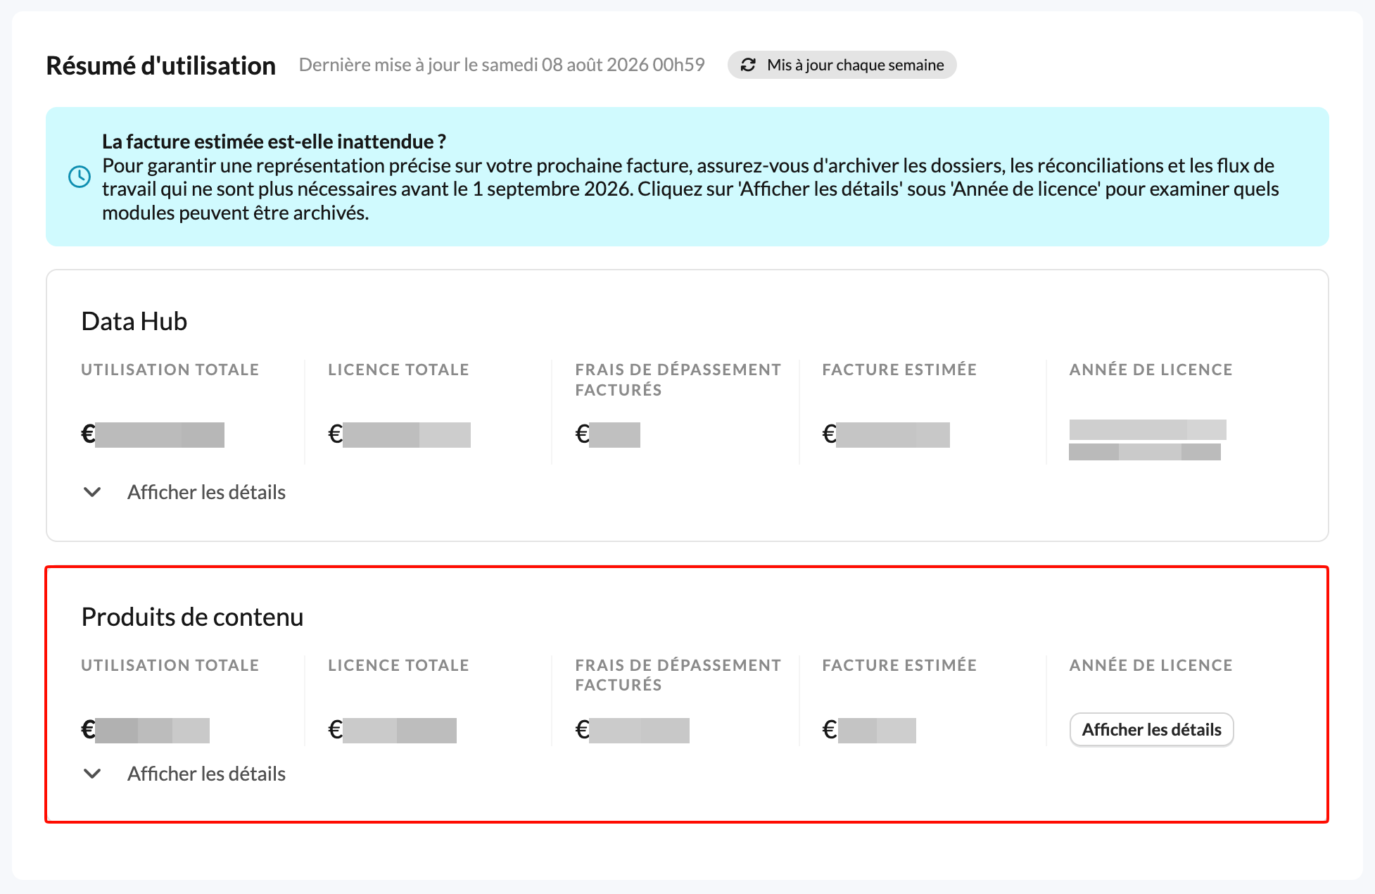Click the 'Produits de contenu' section title

[193, 617]
